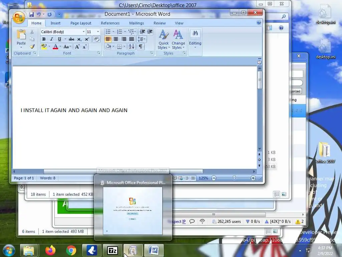Viewport: 342px width, 257px height.
Task: Center the paragraph text
Action: [116, 39]
